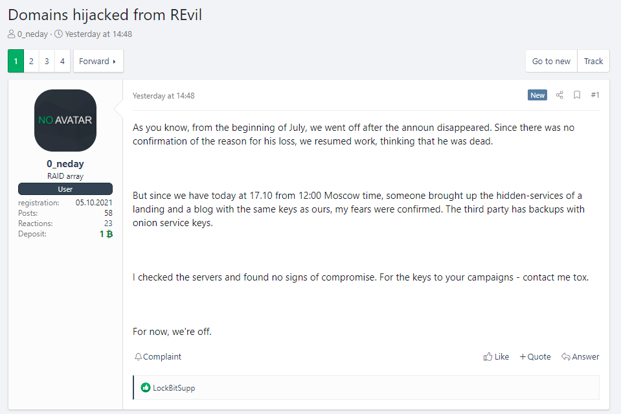Screen dimensions: 621x414
Task: Click post timestamp Yesterday at 14:48
Action: tap(163, 95)
